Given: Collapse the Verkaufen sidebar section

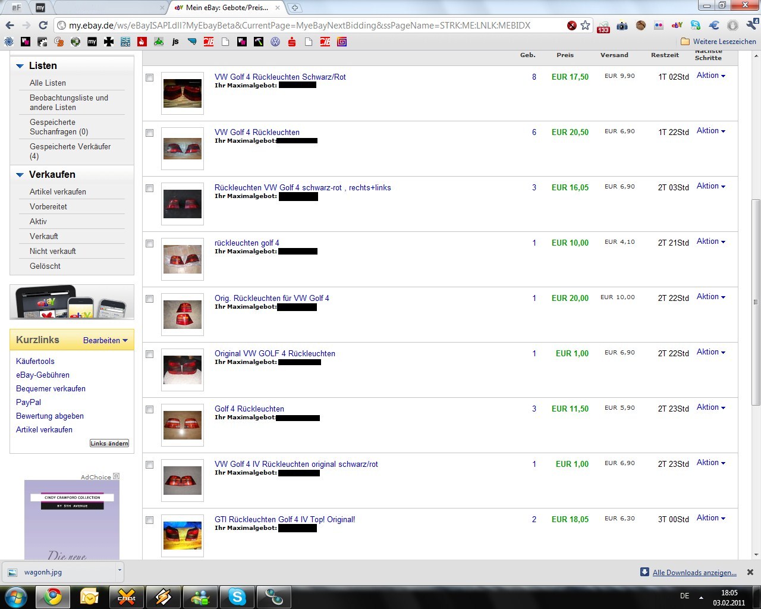Looking at the screenshot, I should click(20, 175).
